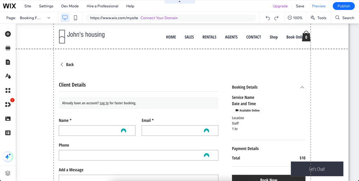The image size is (359, 181).
Task: Collapse the Booking Details section
Action: click(302, 87)
